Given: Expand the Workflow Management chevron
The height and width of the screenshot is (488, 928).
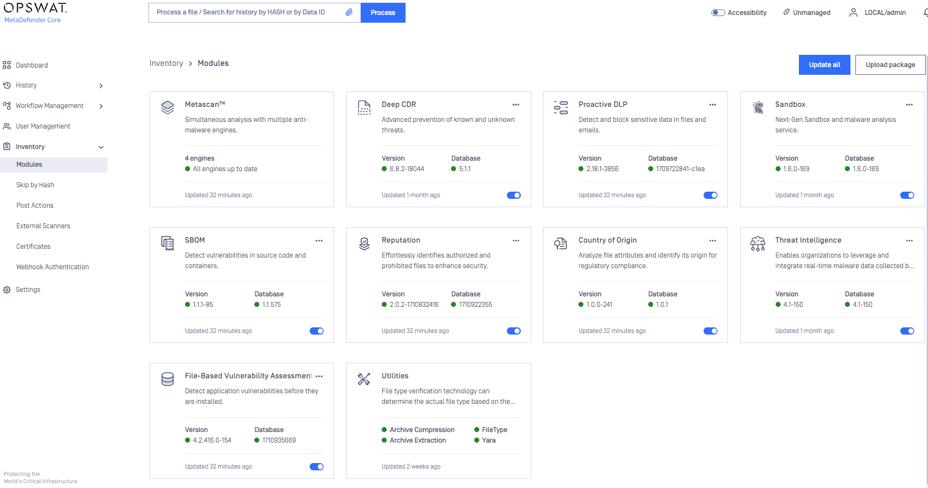Looking at the screenshot, I should coord(101,106).
